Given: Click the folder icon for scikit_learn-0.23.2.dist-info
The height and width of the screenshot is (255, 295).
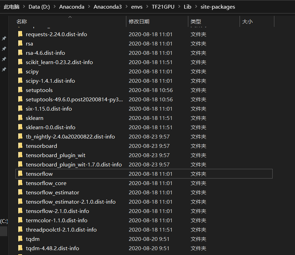Looking at the screenshot, I should pyautogui.click(x=20, y=62).
